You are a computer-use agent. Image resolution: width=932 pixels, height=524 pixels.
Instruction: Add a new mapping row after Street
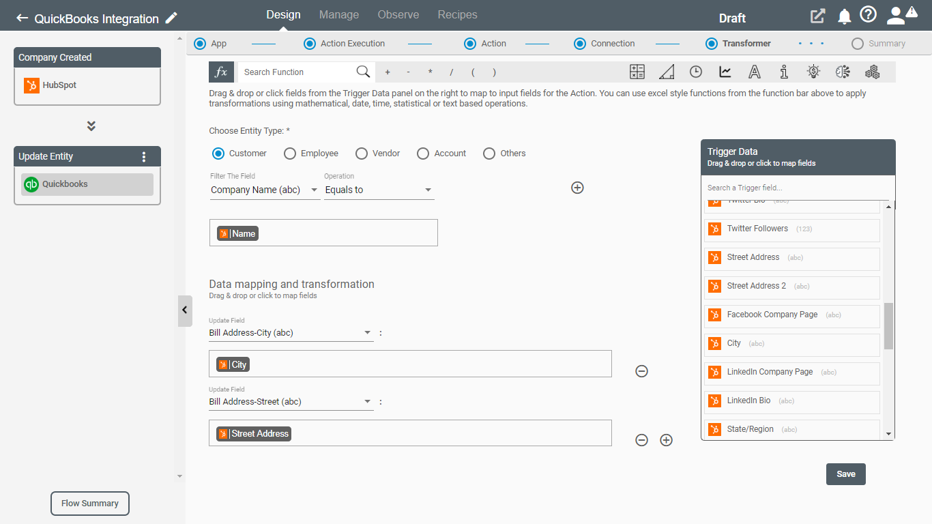pyautogui.click(x=667, y=440)
